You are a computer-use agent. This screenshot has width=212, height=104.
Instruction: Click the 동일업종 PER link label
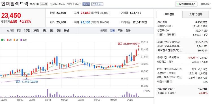tap(165, 89)
